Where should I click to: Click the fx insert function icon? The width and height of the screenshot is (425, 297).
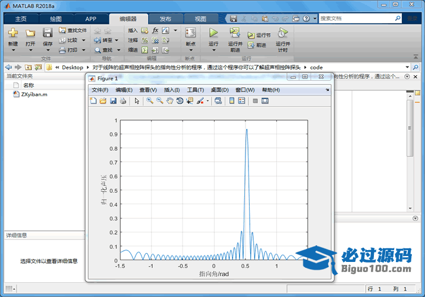155,30
